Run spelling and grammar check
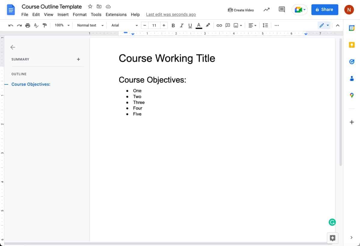360x246 pixels. click(36, 26)
